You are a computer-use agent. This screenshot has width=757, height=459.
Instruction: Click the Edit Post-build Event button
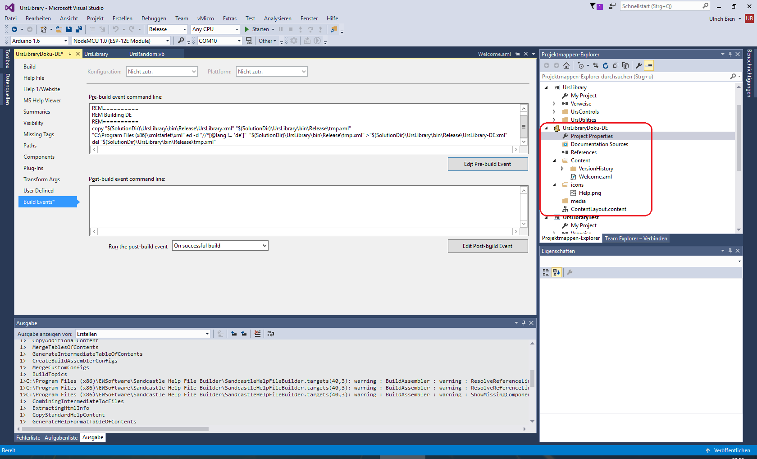[x=488, y=246]
